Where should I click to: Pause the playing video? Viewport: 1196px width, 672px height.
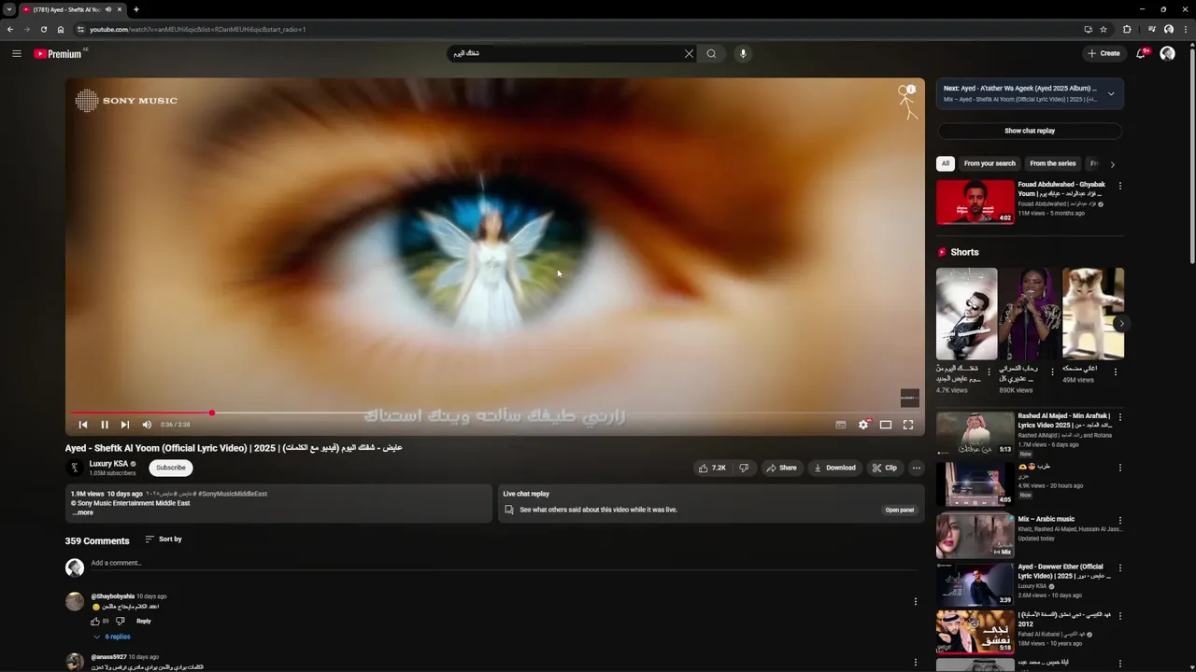105,425
